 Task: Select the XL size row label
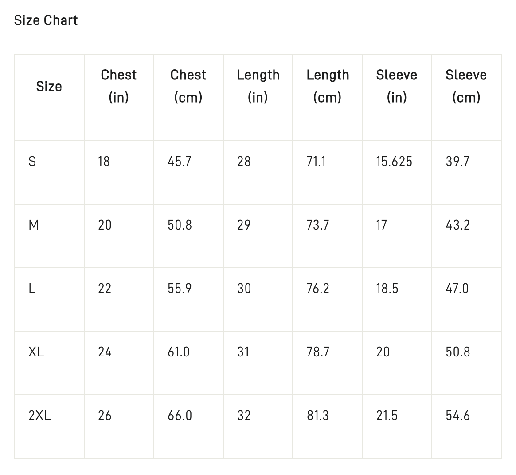(x=36, y=352)
